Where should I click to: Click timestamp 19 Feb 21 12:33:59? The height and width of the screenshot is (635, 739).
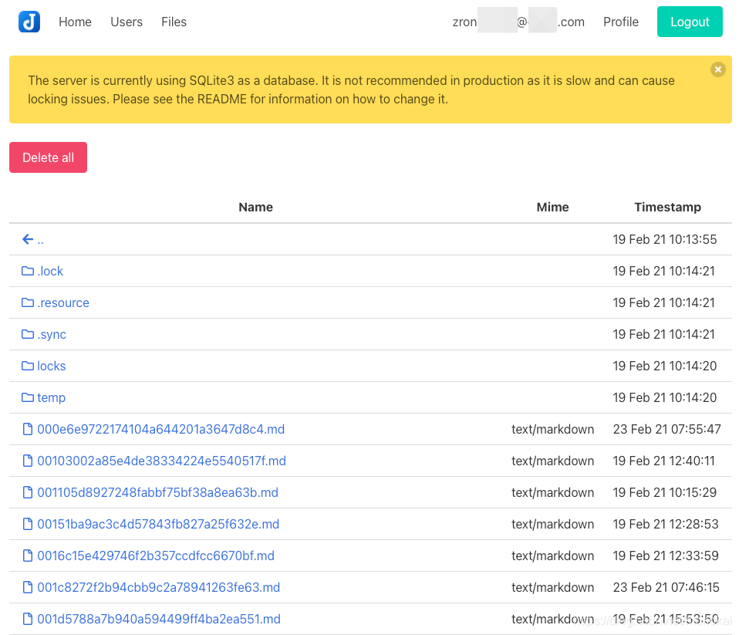[x=666, y=556]
